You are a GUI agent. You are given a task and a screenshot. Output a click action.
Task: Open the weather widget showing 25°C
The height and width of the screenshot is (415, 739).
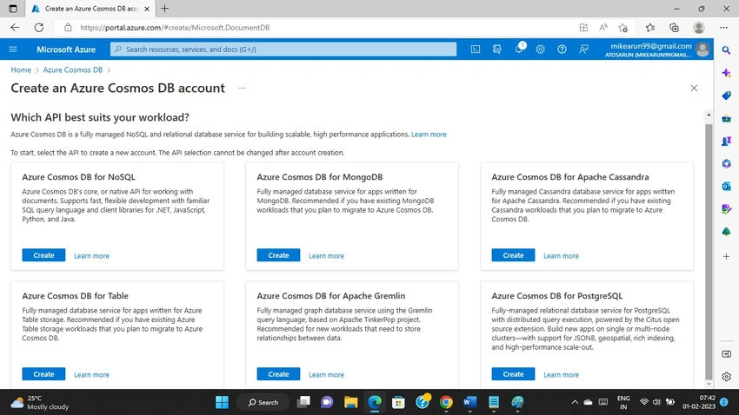[40, 402]
